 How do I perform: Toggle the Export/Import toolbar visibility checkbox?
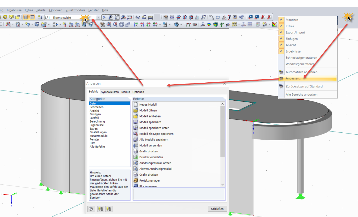(x=281, y=32)
